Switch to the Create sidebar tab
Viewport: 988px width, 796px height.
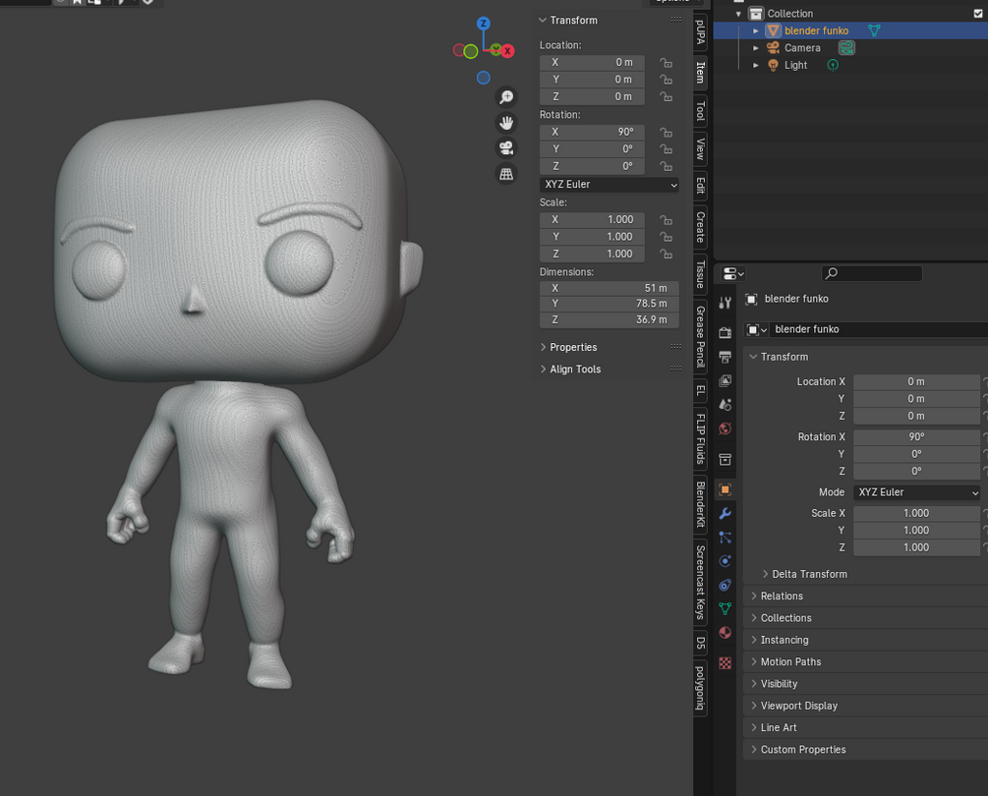700,227
